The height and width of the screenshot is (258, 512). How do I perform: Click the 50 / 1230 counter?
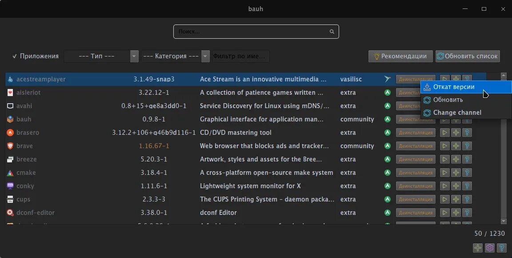click(489, 234)
